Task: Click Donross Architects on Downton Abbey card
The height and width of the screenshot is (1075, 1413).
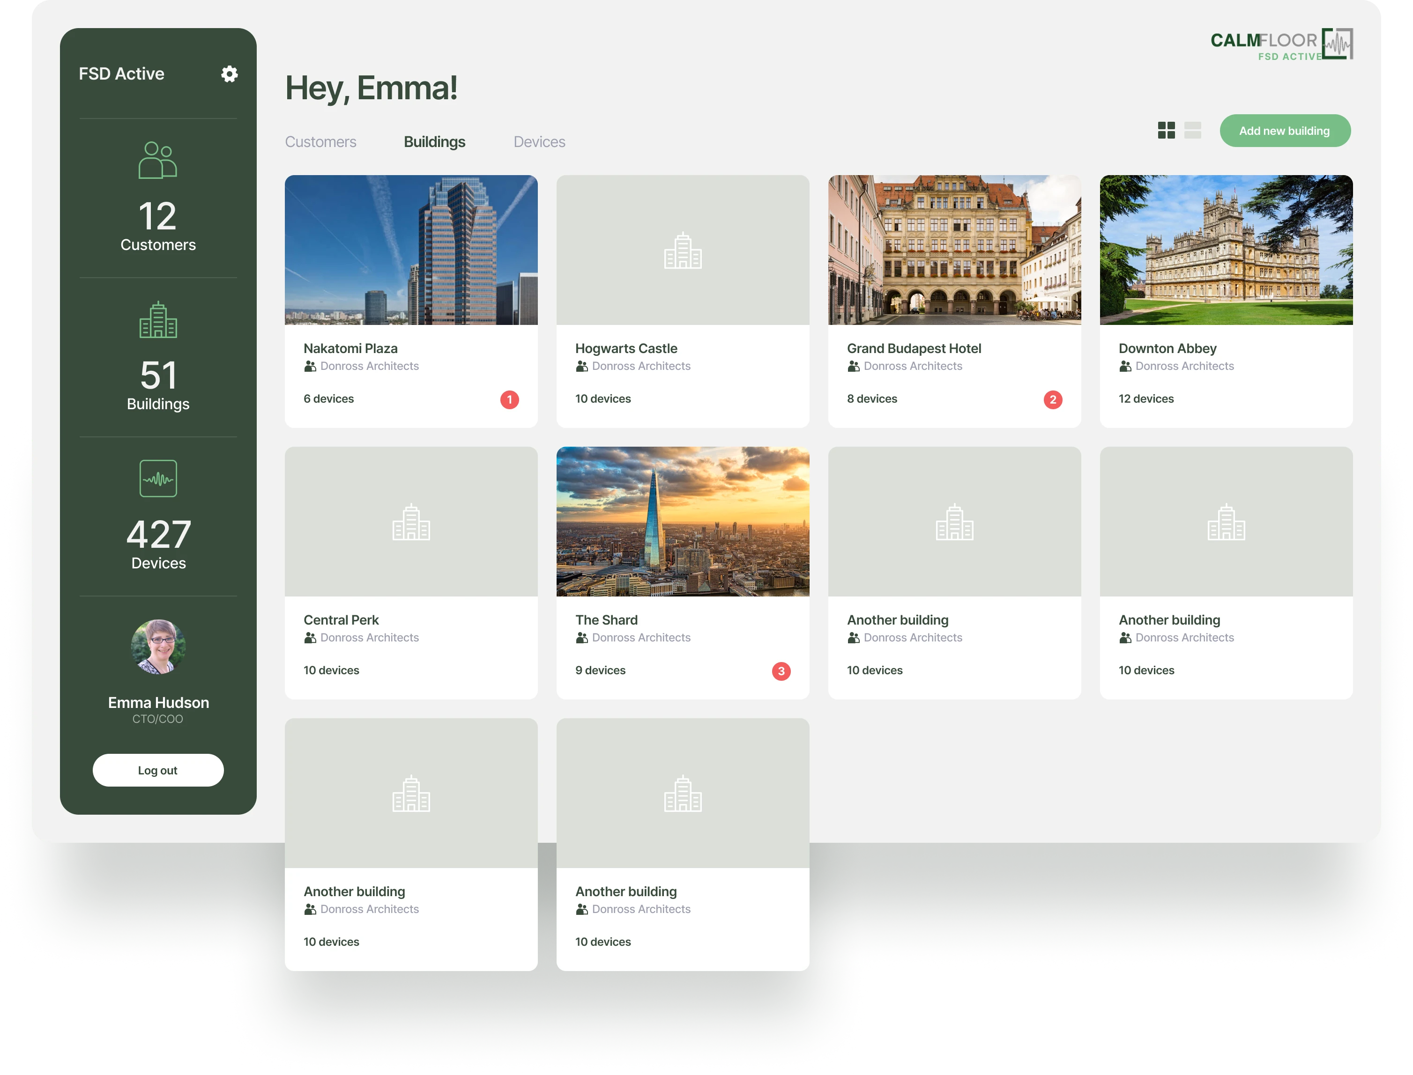Action: [x=1184, y=366]
